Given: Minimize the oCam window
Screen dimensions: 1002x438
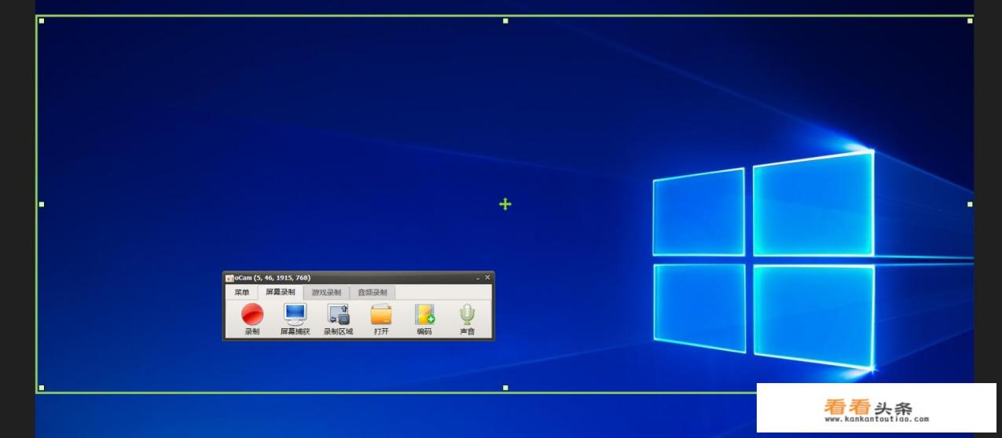Looking at the screenshot, I should coord(477,278).
